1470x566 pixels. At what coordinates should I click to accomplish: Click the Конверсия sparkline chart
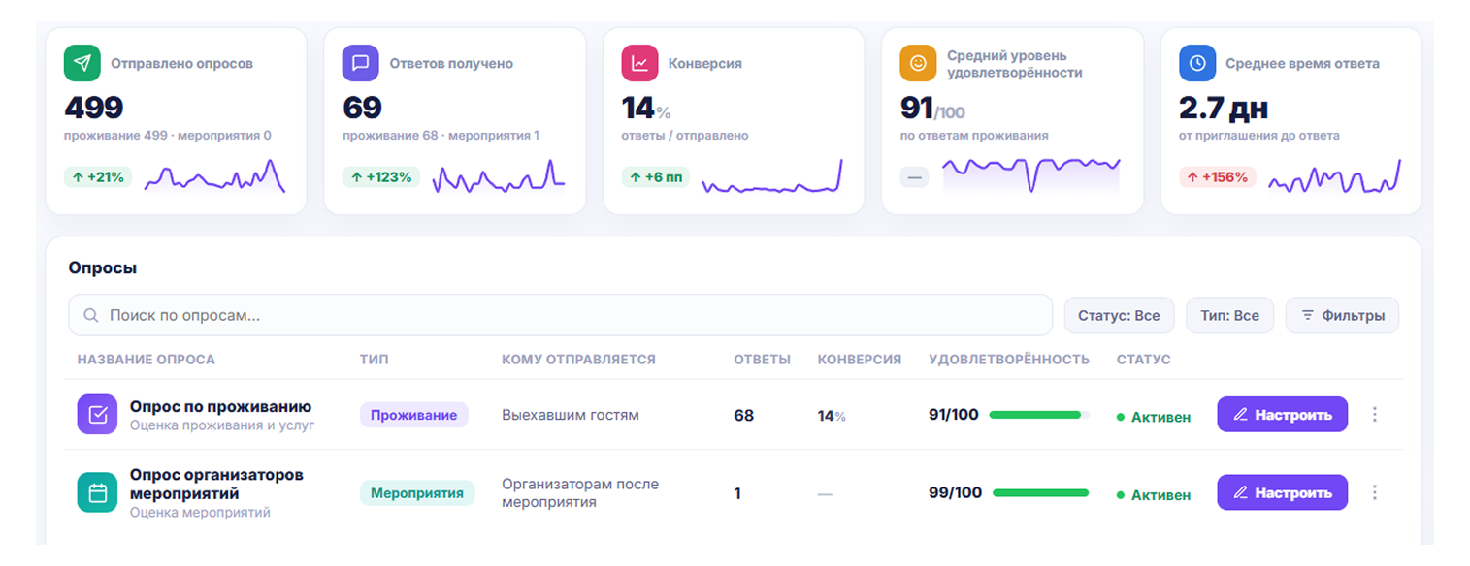771,176
